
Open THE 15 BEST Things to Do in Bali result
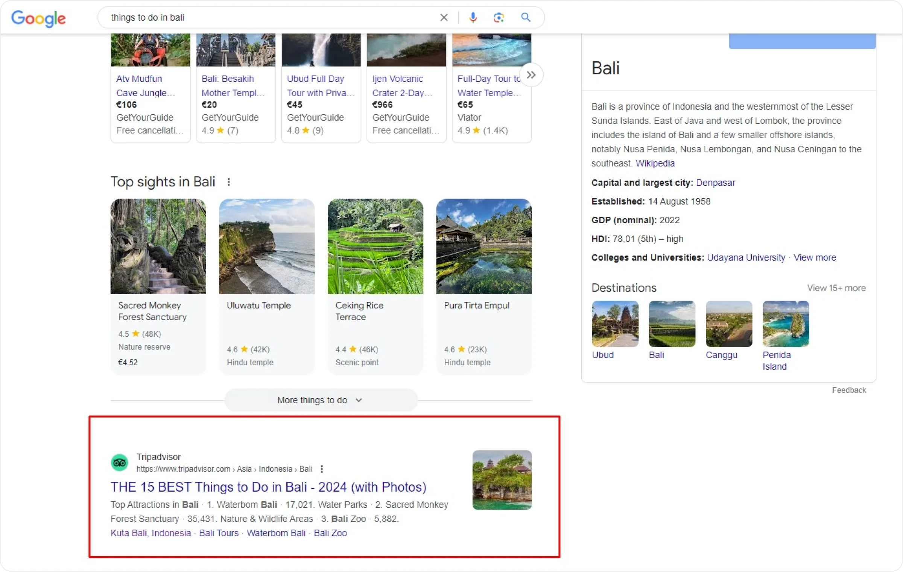268,487
